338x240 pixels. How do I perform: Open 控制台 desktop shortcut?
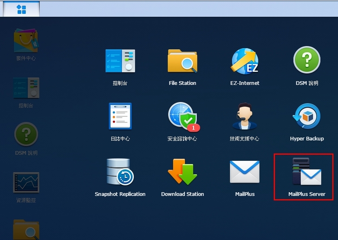(x=26, y=88)
